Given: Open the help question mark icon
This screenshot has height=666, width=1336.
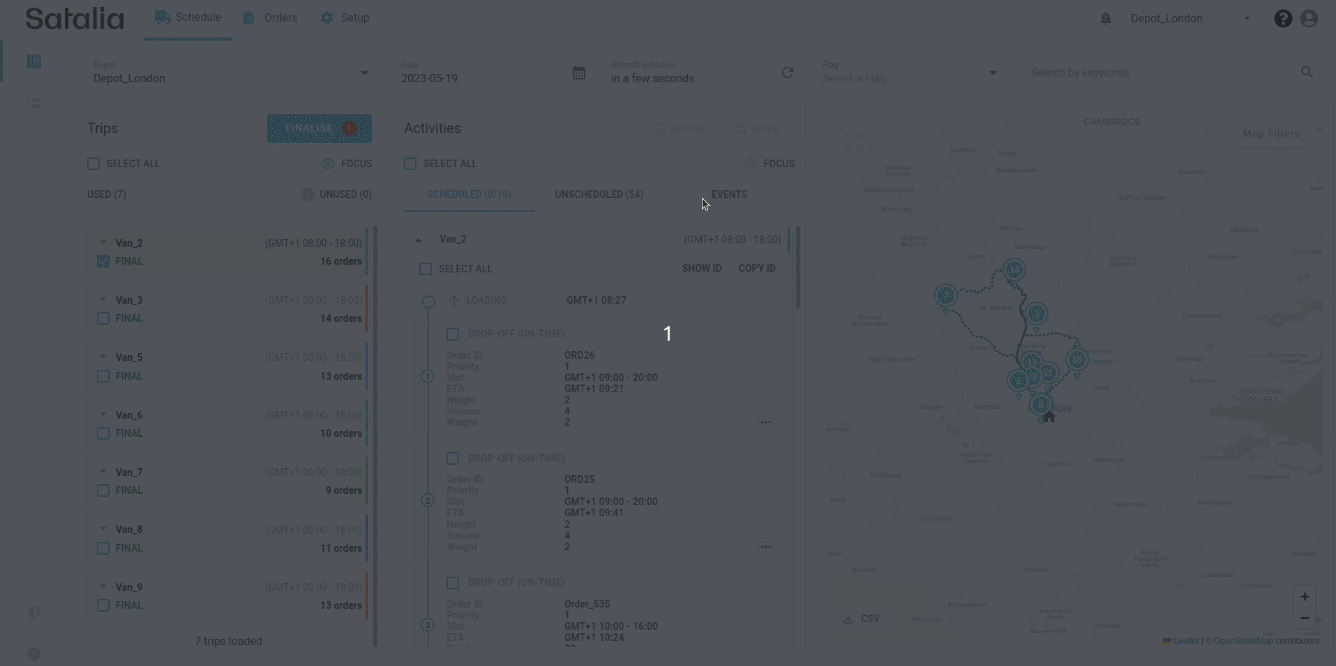Looking at the screenshot, I should [1282, 19].
